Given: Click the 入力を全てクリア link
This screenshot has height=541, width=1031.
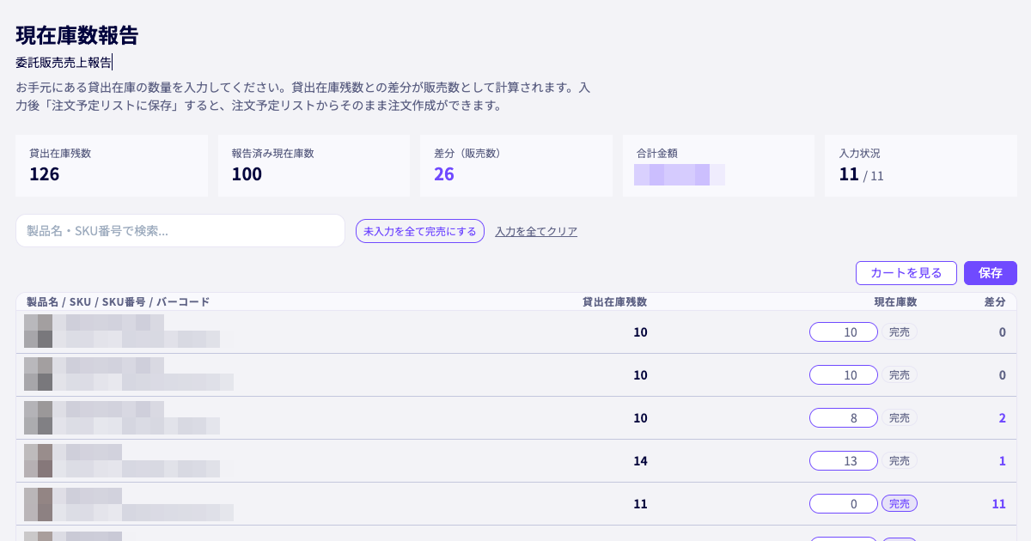Looking at the screenshot, I should (x=536, y=231).
